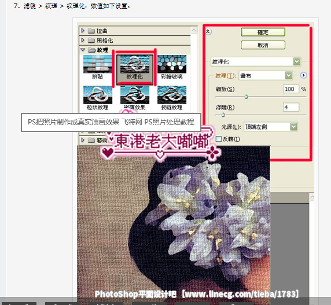Click the 浮雕 relief value field 4

tap(291, 107)
